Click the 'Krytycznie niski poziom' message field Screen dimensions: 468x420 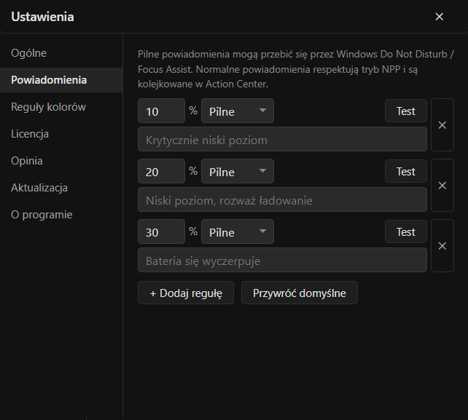tap(282, 139)
